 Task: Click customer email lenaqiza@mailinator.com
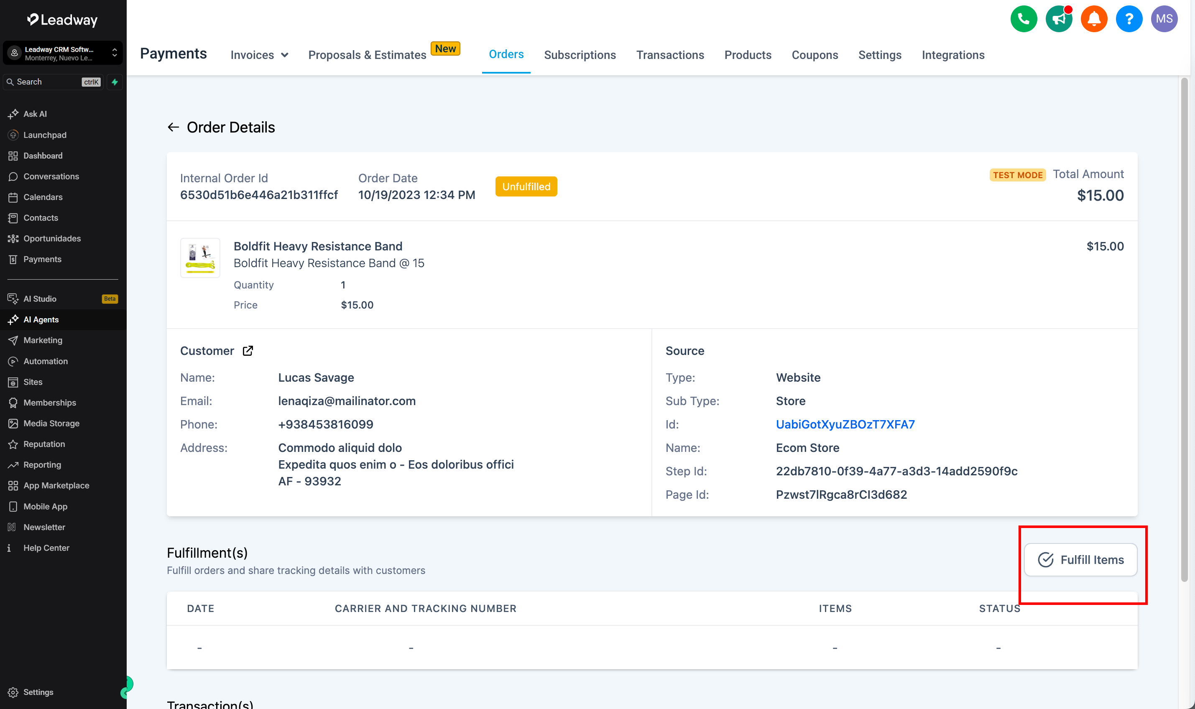pyautogui.click(x=347, y=401)
